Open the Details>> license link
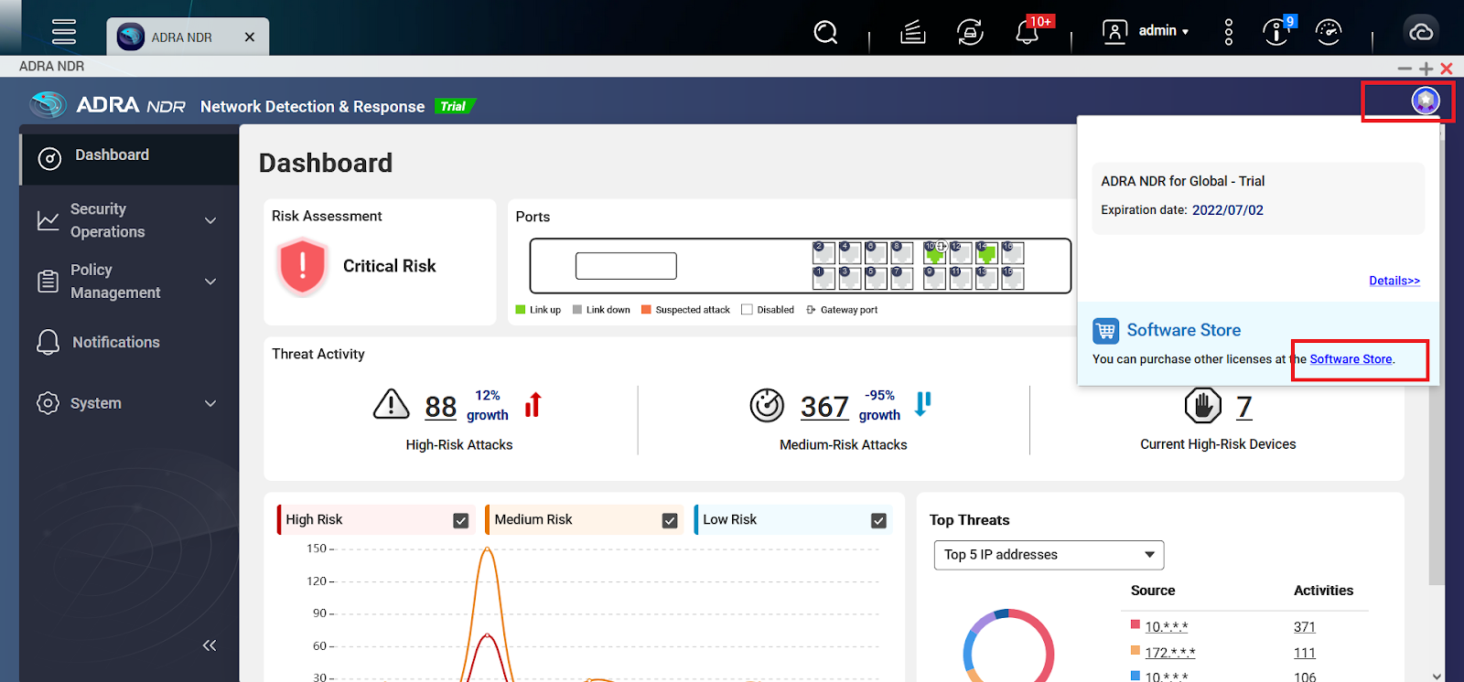 pos(1394,281)
